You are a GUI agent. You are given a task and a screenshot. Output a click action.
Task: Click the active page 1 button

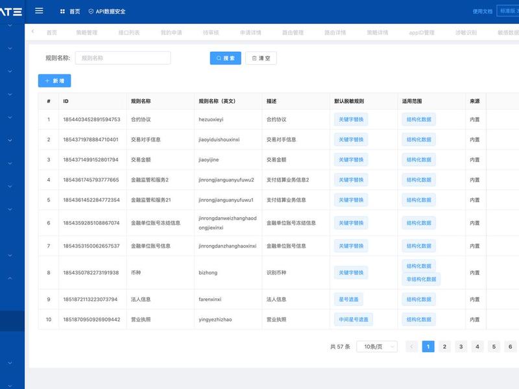click(428, 347)
